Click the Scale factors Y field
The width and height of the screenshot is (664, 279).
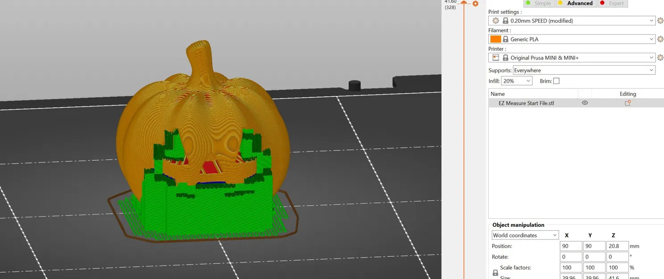[x=594, y=267]
